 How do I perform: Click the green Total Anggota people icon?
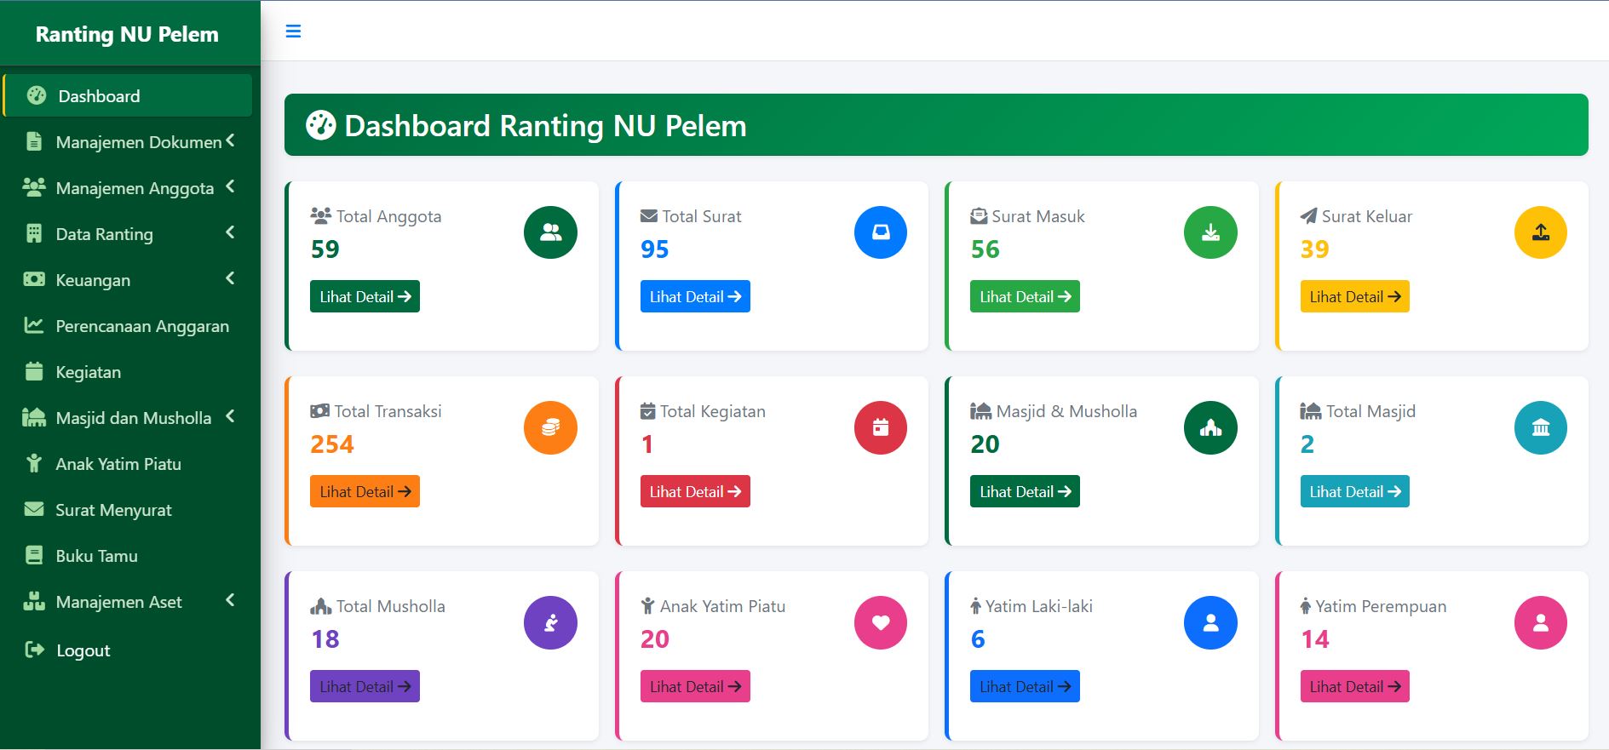coord(550,232)
